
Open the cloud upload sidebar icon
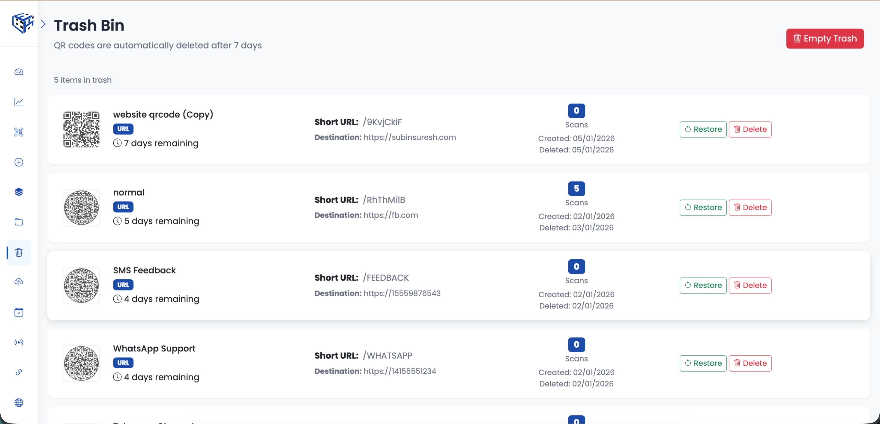click(19, 282)
